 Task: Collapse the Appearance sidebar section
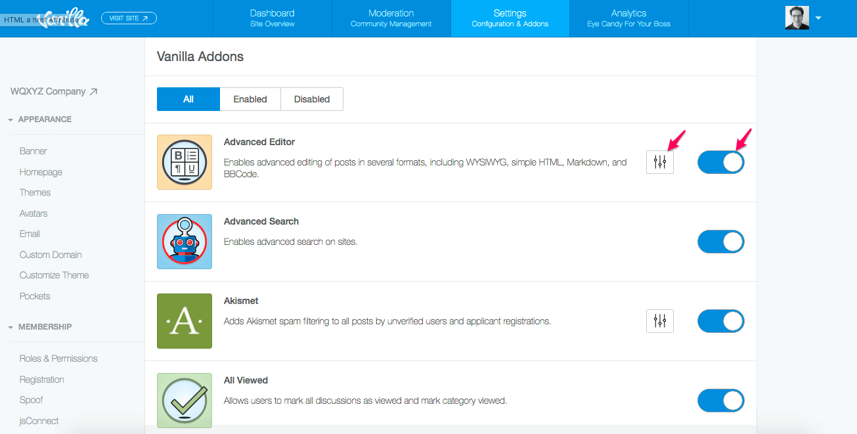(x=45, y=119)
